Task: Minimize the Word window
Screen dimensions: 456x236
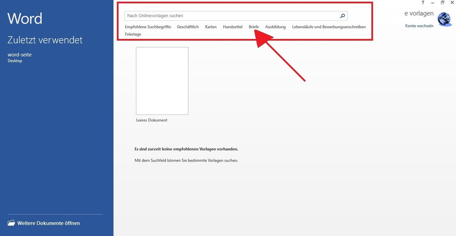Action: pyautogui.click(x=433, y=3)
